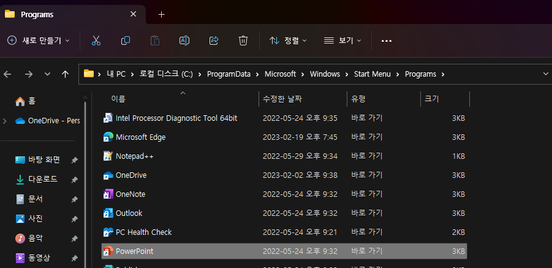
Task: Click the folder icon in address bar
Action: click(89, 74)
